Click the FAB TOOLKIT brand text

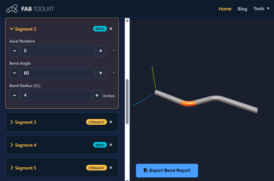click(x=38, y=9)
